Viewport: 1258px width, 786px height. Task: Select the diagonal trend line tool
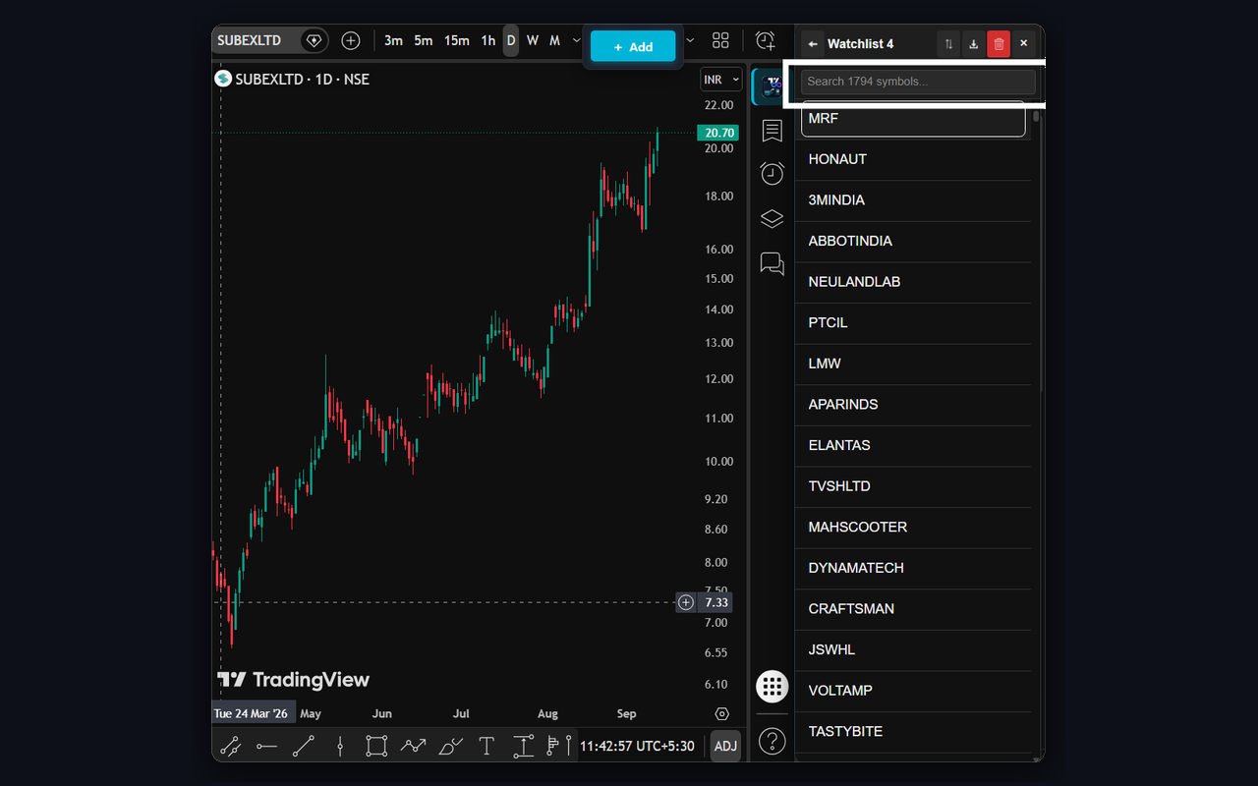coord(303,747)
